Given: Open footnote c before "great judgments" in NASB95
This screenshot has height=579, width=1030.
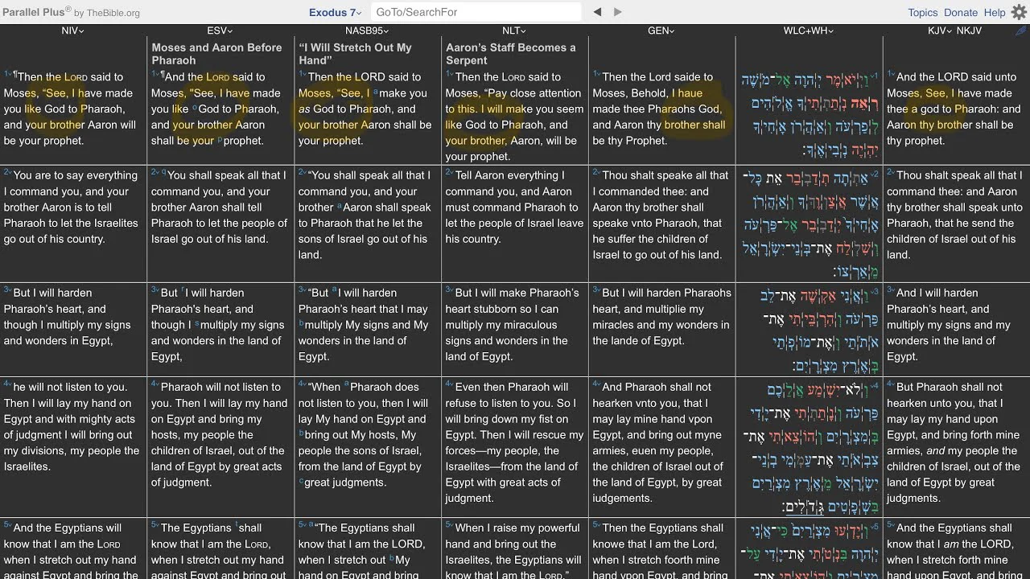Looking at the screenshot, I should (302, 481).
